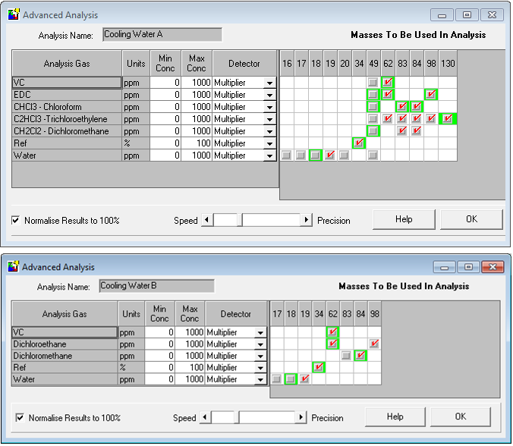This screenshot has width=513, height=446.
Task: Check Water mass 16 in Cooling Water A
Action: (286, 155)
